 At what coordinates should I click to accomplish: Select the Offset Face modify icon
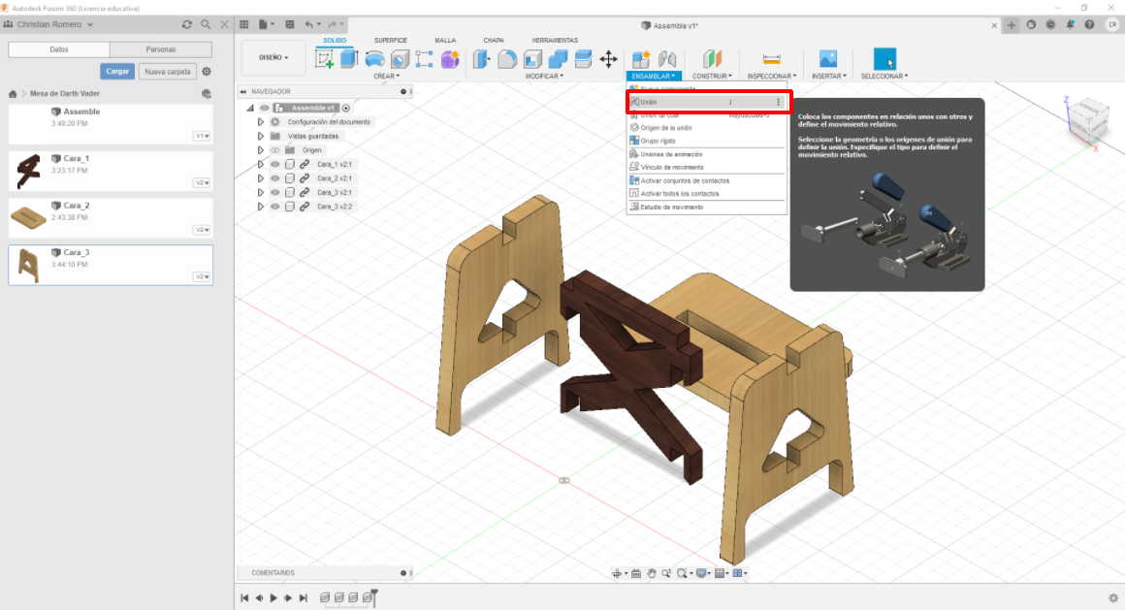point(583,59)
